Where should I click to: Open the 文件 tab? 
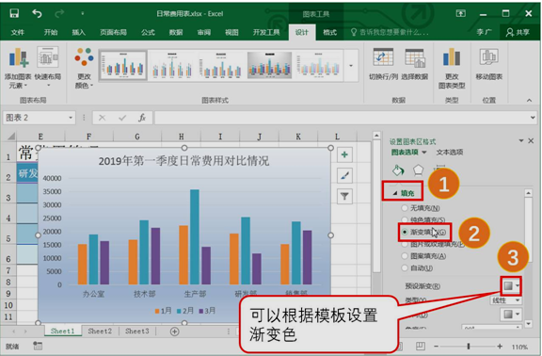pos(18,32)
